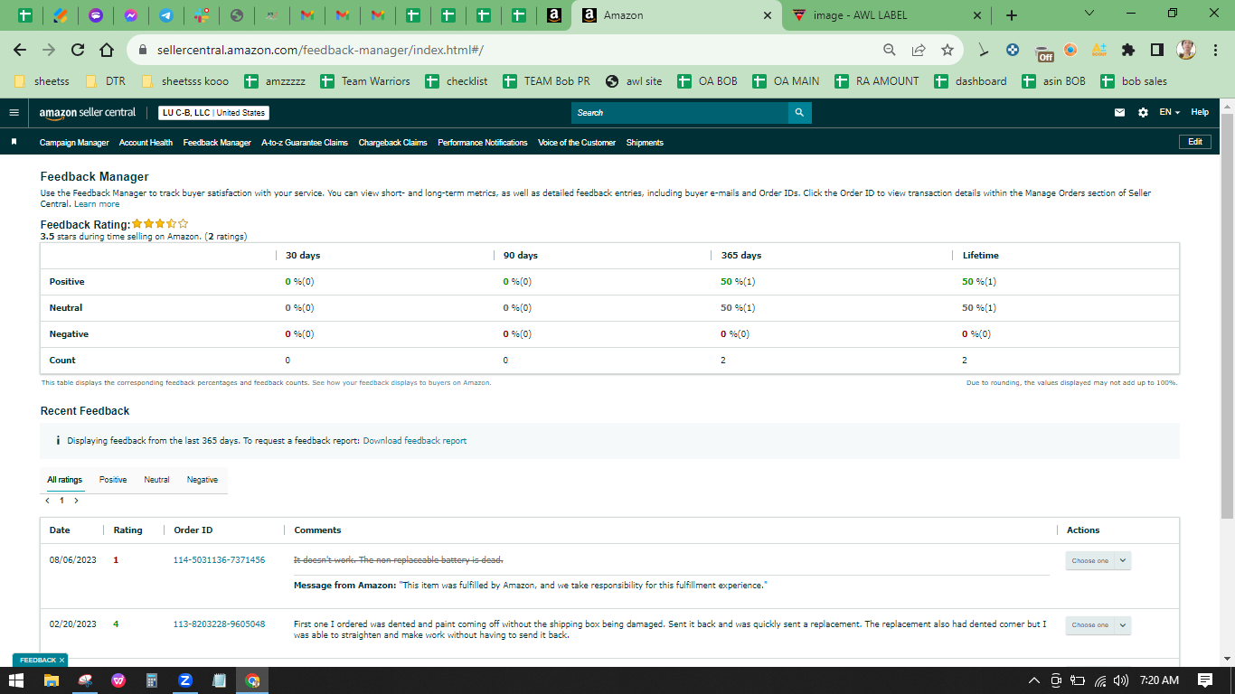Screen dimensions: 1235x694
Task: Open order ID 113-8203228-9605048
Action: point(220,624)
